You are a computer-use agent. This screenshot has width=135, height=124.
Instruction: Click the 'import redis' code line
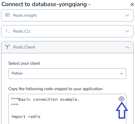coord(26,117)
